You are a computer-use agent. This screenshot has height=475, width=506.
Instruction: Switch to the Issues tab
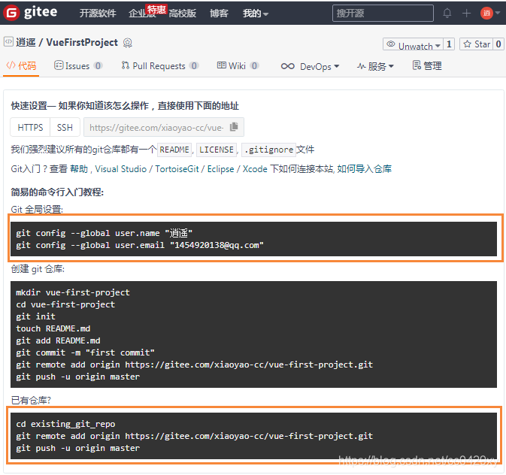point(78,66)
